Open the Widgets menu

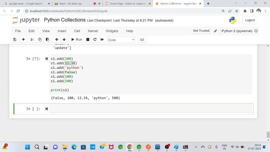tap(112, 31)
